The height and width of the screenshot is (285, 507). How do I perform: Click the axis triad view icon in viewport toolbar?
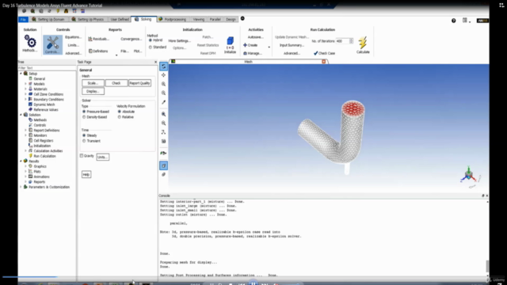164,132
